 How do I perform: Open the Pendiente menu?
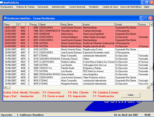(94, 7)
